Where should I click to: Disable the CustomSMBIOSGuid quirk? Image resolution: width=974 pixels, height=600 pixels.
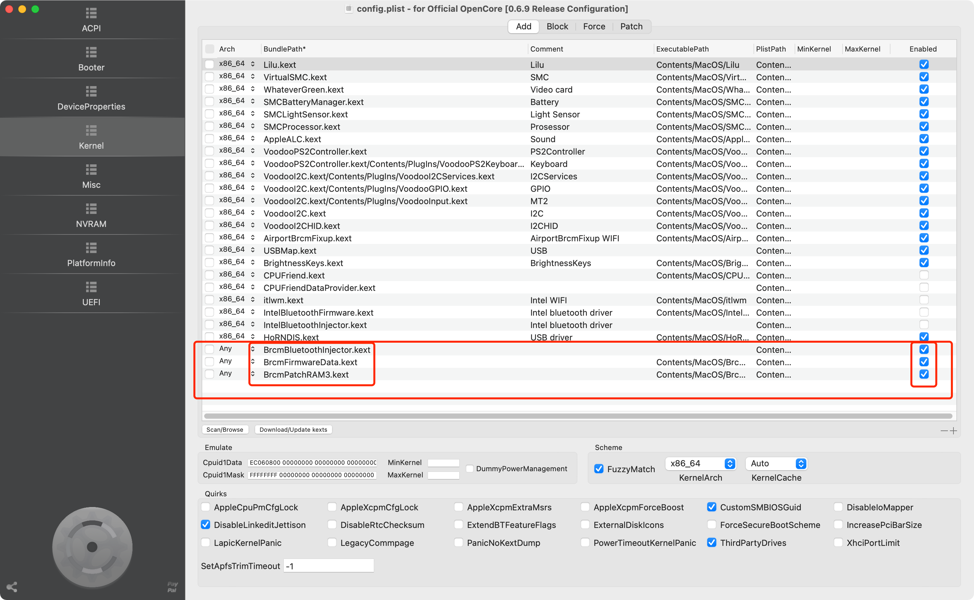(711, 507)
